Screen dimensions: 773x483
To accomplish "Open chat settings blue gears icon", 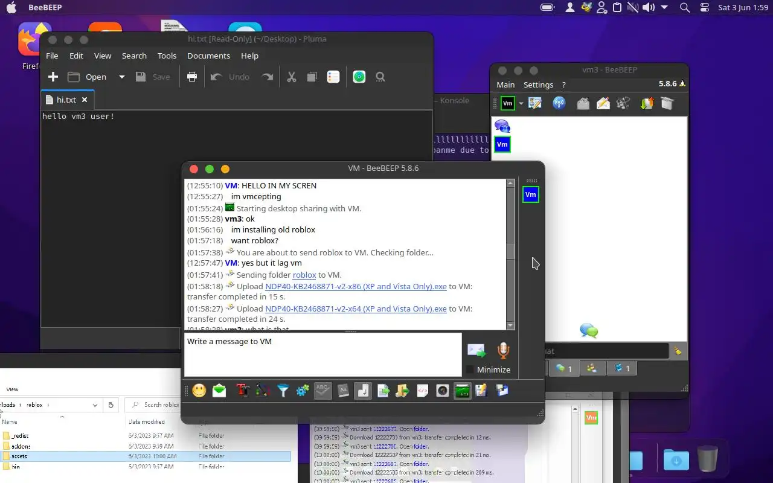I will 303,391.
